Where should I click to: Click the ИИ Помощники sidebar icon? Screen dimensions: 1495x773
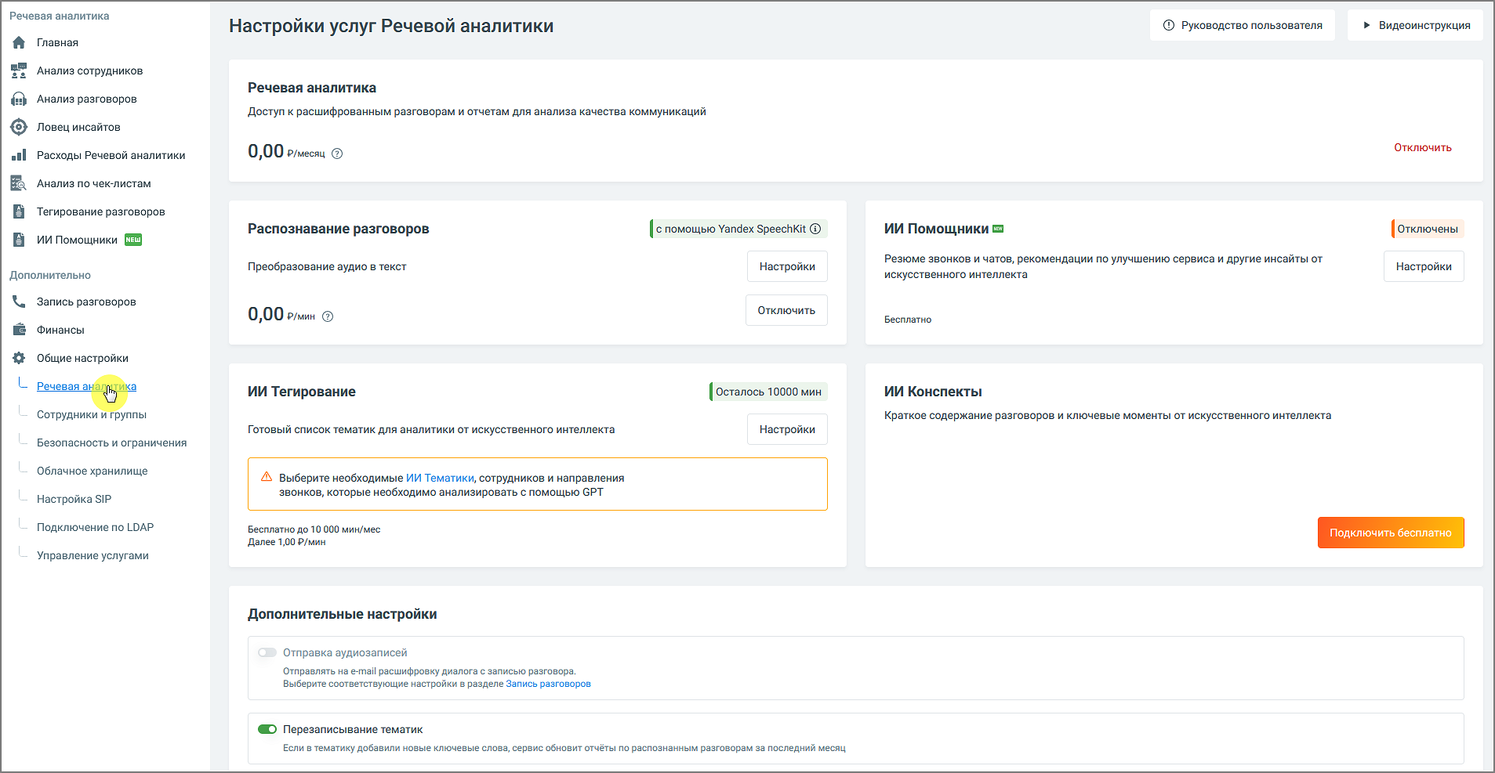pos(19,240)
